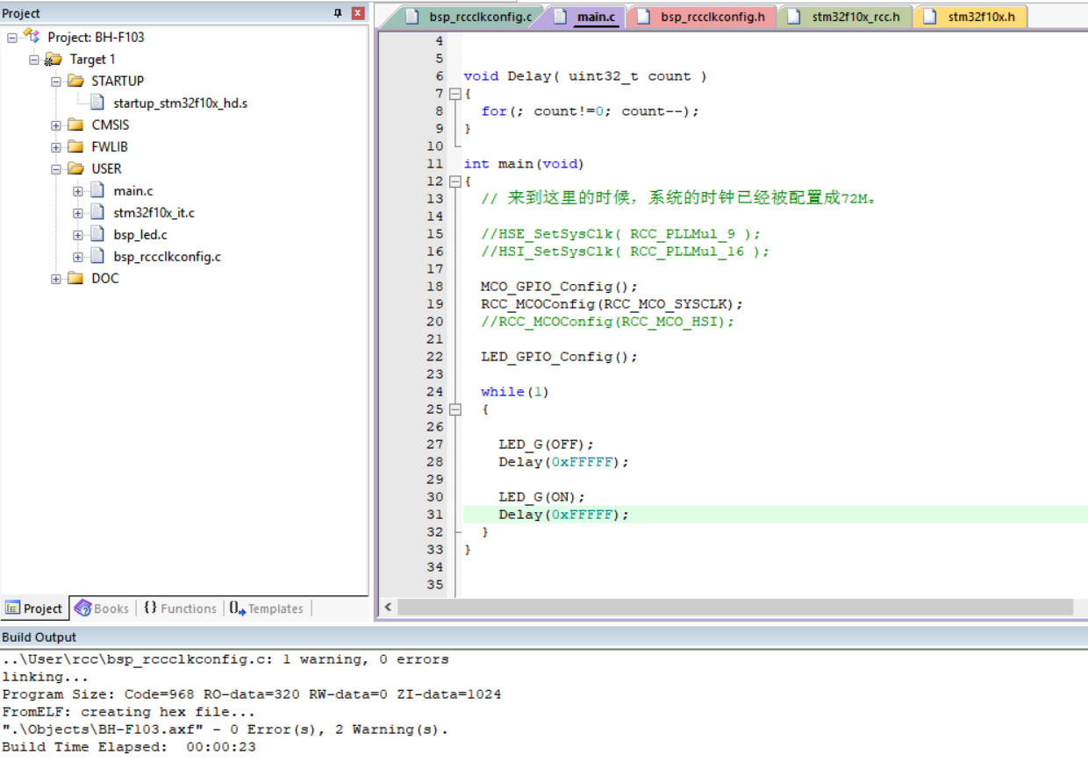Click the DOC folder icon
Viewport: 1088px width, 761px height.
point(75,278)
